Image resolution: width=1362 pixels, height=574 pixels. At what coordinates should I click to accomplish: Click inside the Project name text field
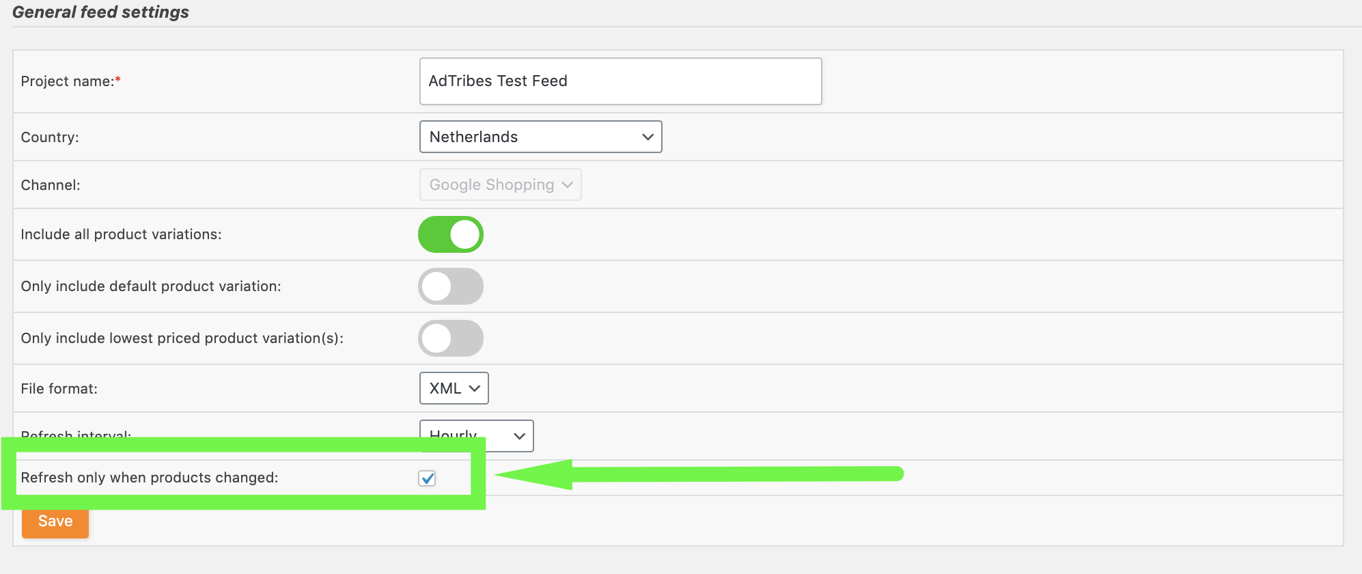(620, 81)
